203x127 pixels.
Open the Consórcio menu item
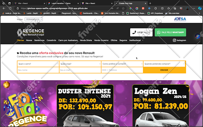(51, 40)
